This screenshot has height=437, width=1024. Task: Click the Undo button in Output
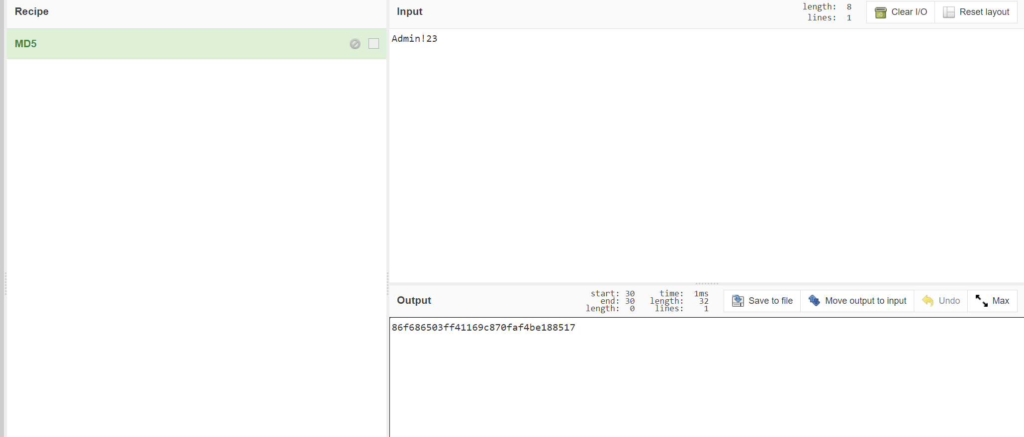tap(941, 301)
